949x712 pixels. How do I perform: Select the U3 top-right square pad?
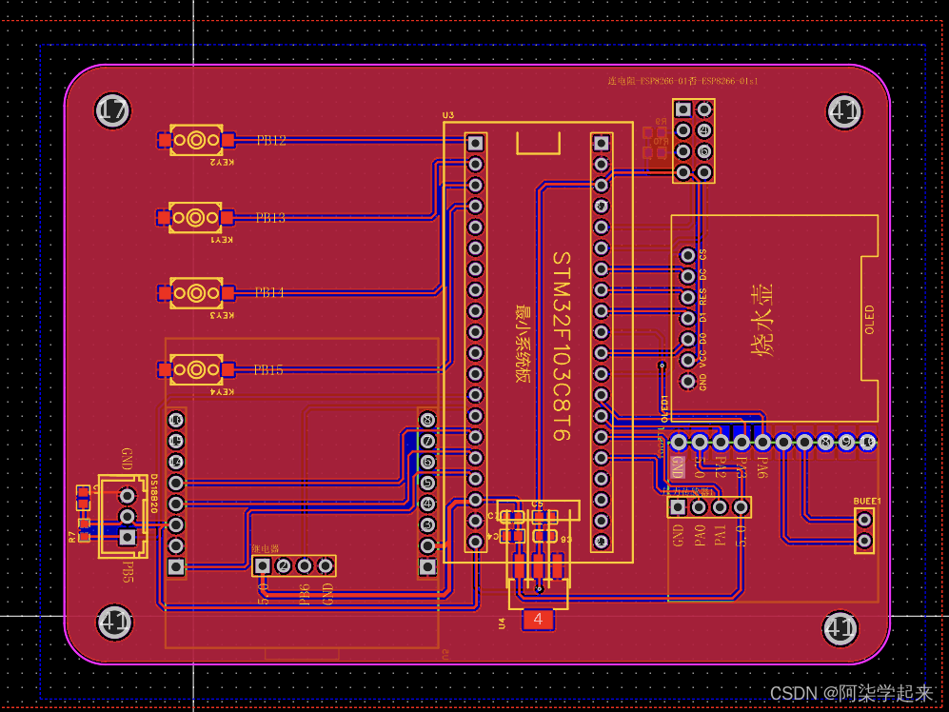(x=601, y=143)
